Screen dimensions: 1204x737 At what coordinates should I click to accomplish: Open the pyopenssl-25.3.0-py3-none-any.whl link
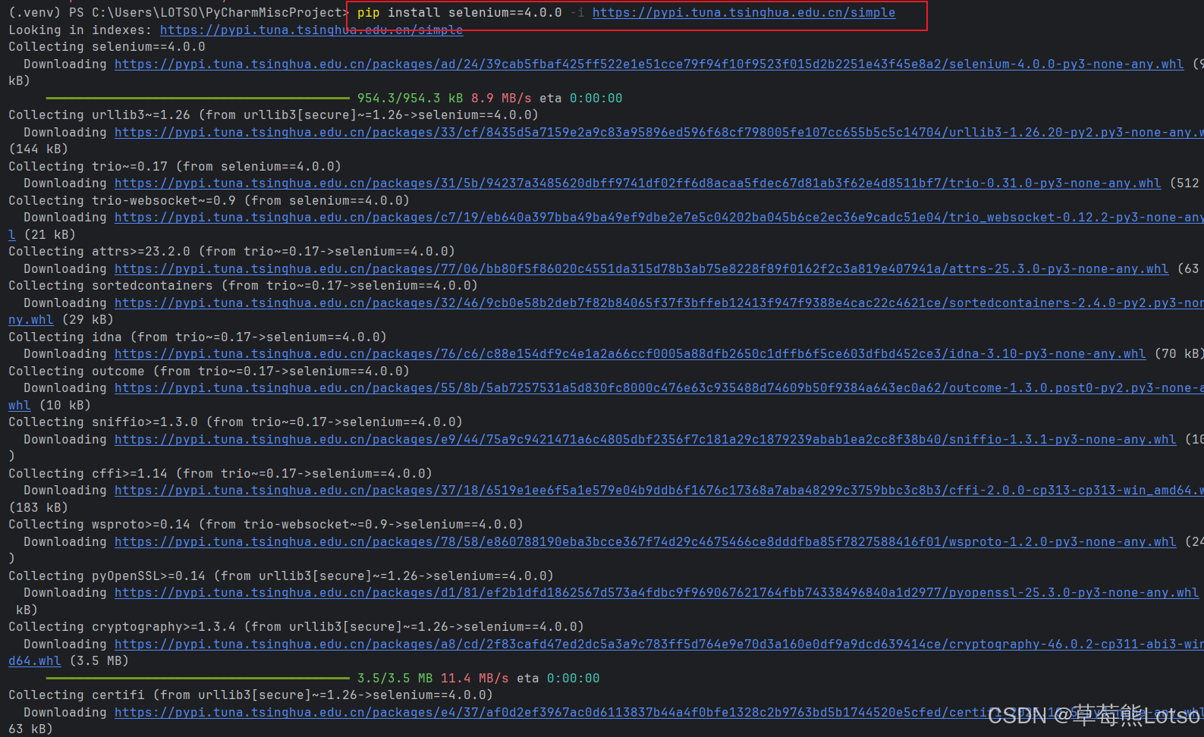[656, 593]
